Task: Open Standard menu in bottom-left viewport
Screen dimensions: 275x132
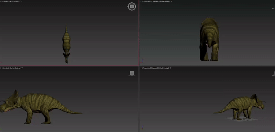Action: point(6,68)
